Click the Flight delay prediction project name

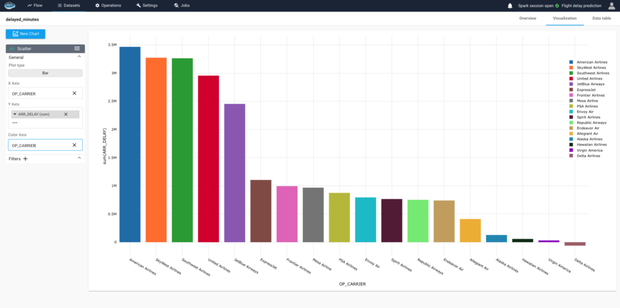(x=581, y=6)
